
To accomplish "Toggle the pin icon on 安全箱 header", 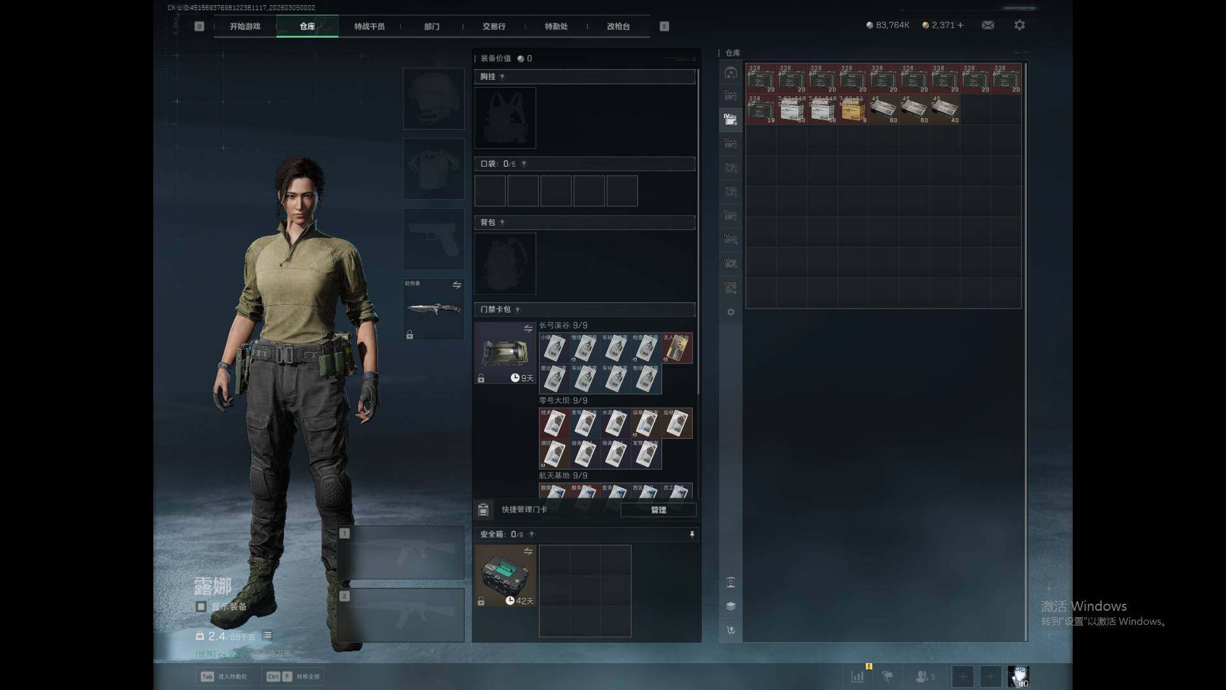I will [692, 534].
